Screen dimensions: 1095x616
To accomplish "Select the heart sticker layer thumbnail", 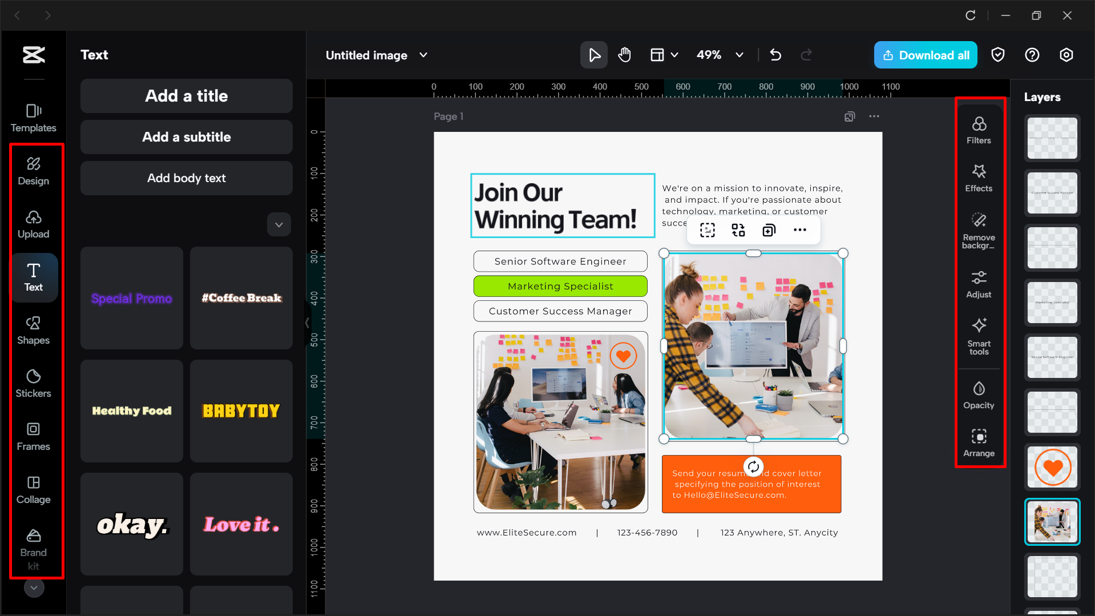I will point(1052,467).
